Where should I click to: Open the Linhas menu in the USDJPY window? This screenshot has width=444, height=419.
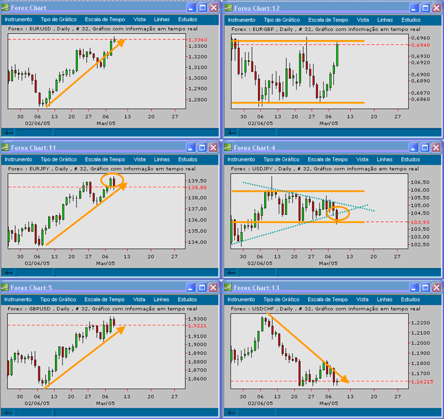(x=384, y=159)
